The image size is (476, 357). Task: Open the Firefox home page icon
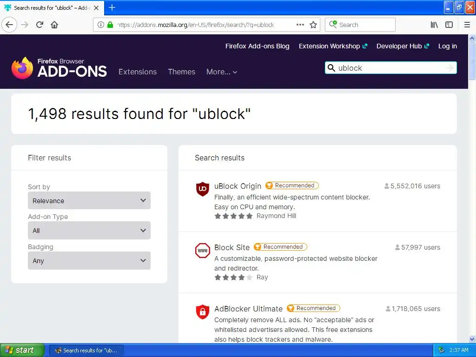point(54,25)
